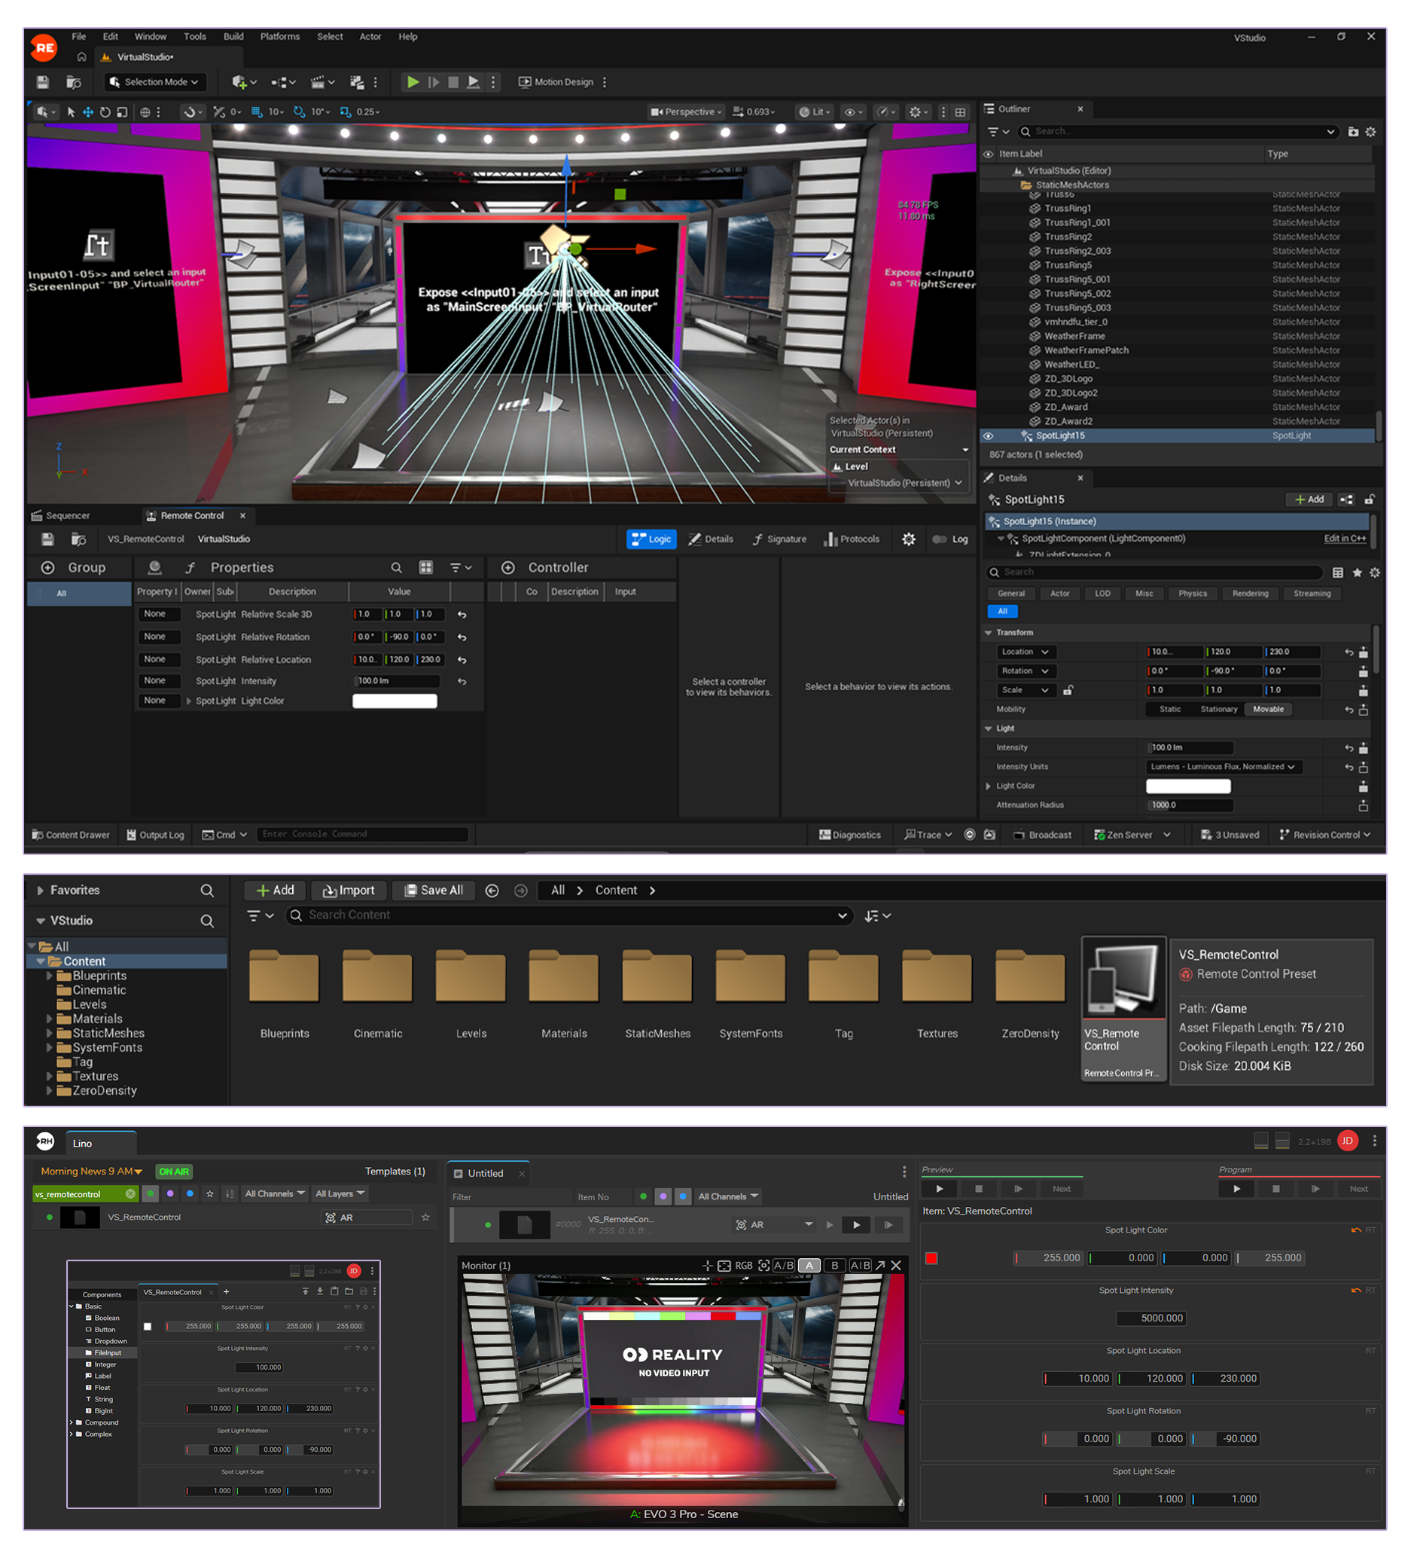The image size is (1411, 1552).
Task: Click the Remote Control settings gear
Action: click(909, 539)
